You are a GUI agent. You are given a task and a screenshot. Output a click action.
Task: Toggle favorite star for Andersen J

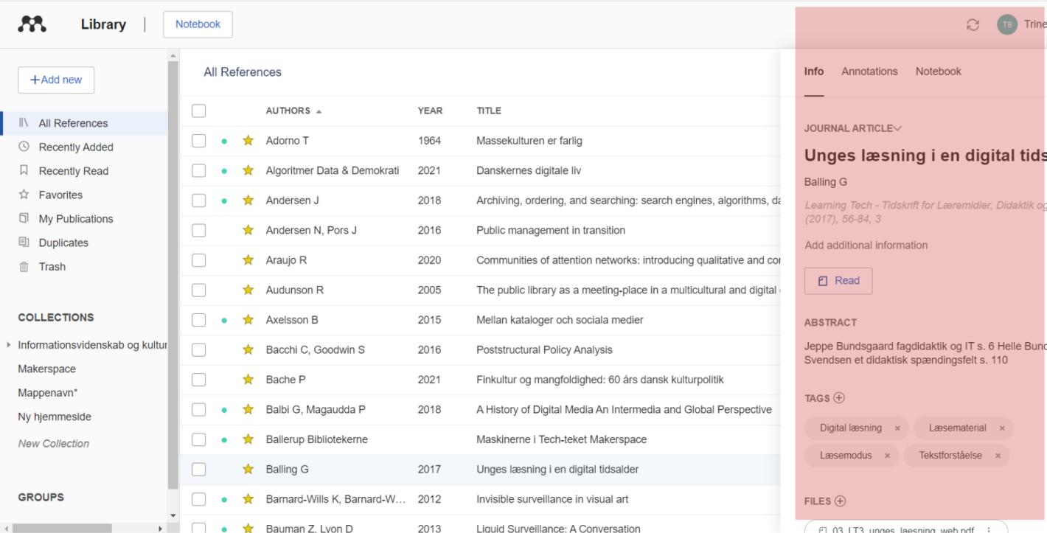248,201
